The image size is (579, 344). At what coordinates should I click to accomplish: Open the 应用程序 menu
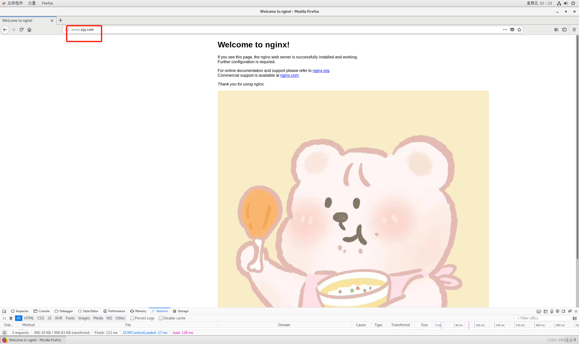[x=13, y=3]
